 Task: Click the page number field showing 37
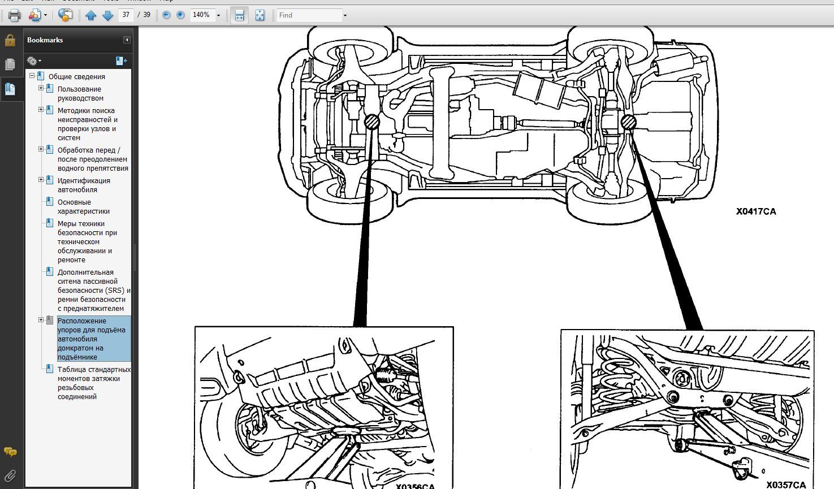[126, 15]
